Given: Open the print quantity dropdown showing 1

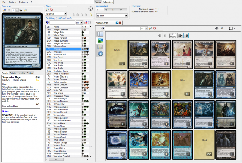Looking at the screenshot, I should point(17,10).
